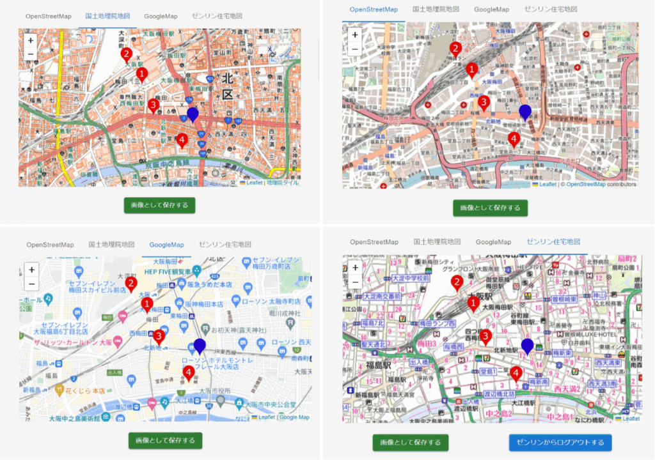Click red marker 2 on GoogleMap map
The image size is (655, 460).
131,285
